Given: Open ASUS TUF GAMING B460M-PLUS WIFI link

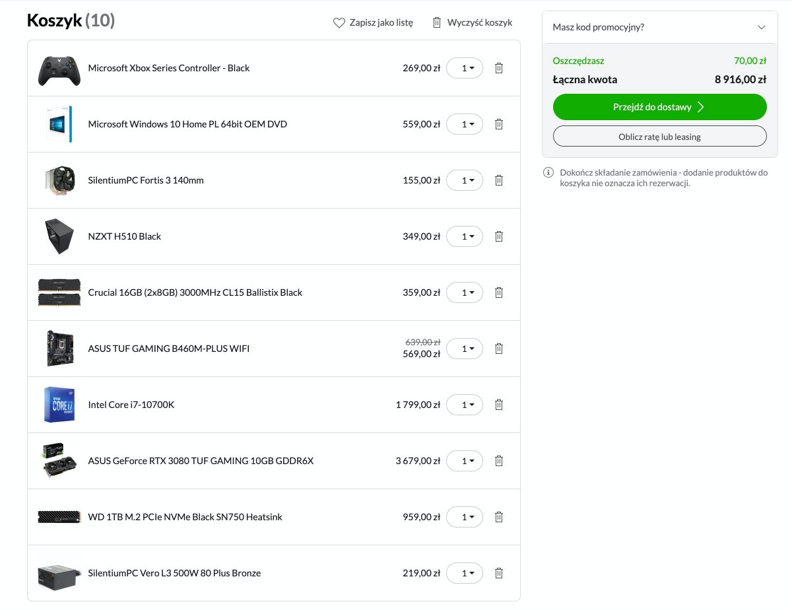Looking at the screenshot, I should [169, 349].
